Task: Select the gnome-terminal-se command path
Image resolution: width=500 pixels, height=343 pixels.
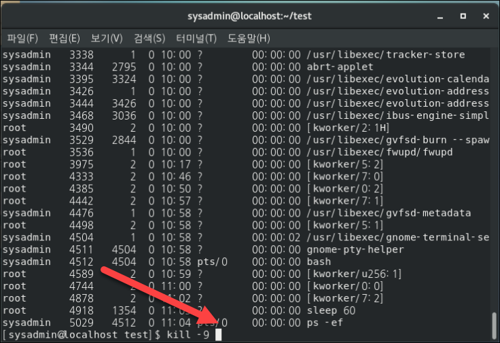Action: (397, 238)
